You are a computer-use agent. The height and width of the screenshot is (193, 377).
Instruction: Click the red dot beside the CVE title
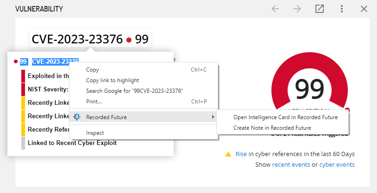point(129,40)
